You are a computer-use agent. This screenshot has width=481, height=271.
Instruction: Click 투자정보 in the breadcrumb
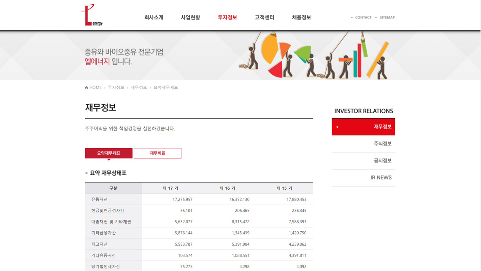pyautogui.click(x=116, y=88)
